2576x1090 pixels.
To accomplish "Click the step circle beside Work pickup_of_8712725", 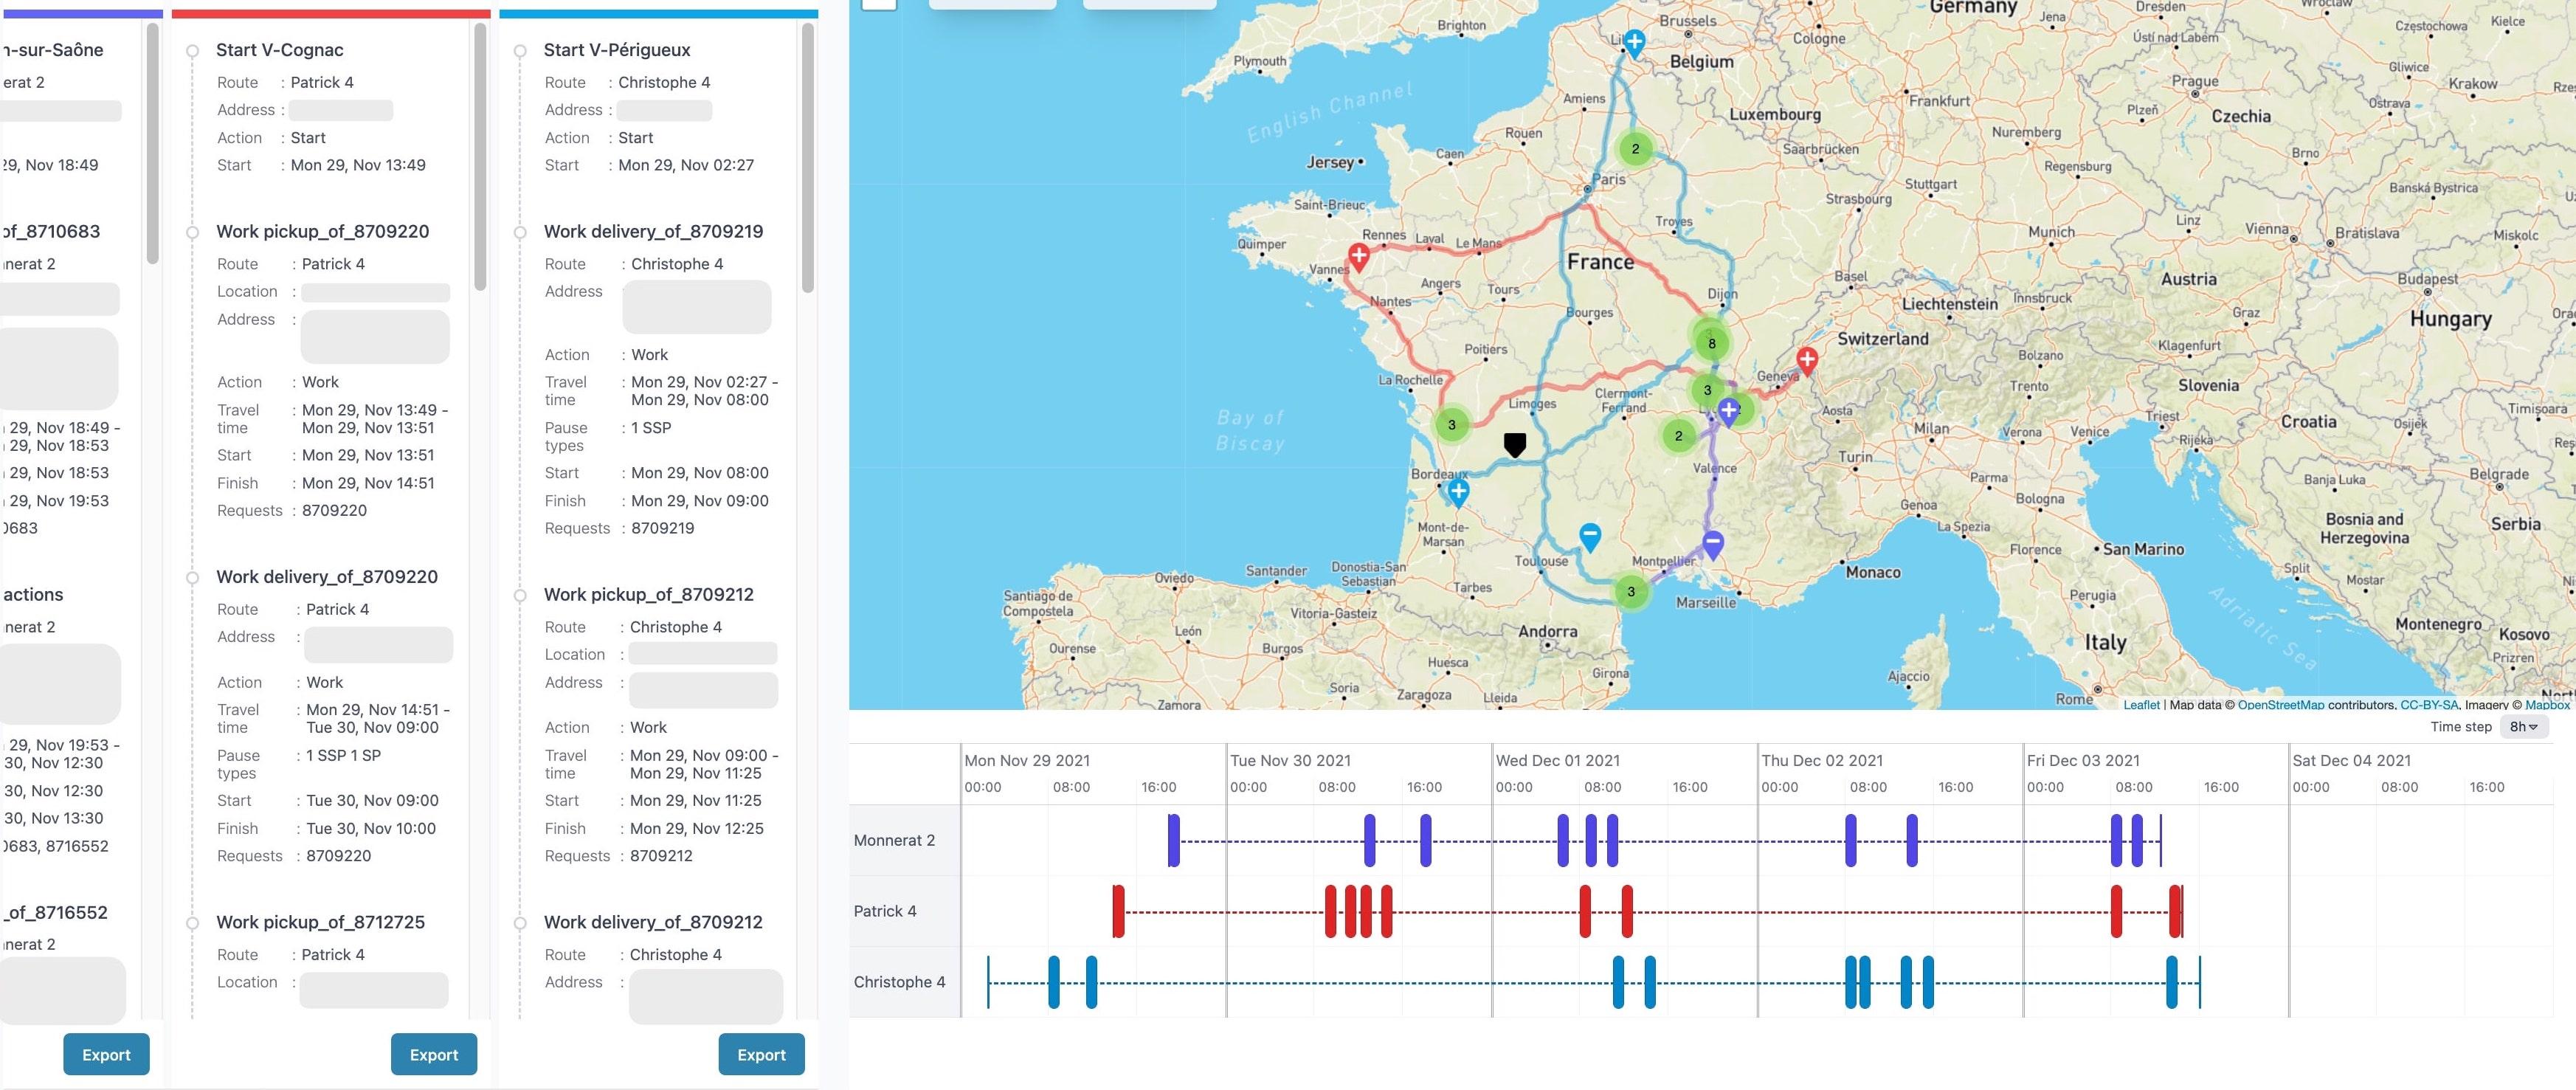I will [x=193, y=923].
